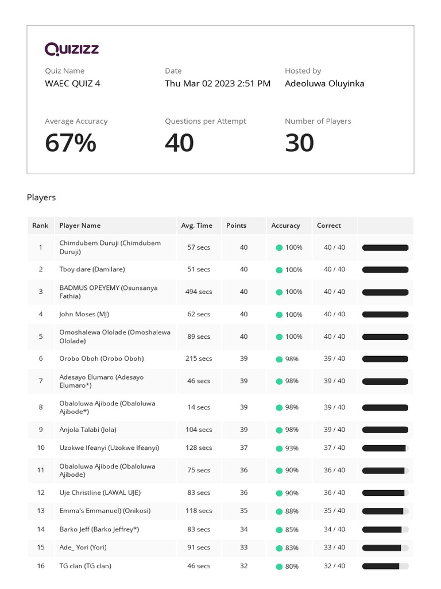Sort by Rank column header

(x=40, y=225)
